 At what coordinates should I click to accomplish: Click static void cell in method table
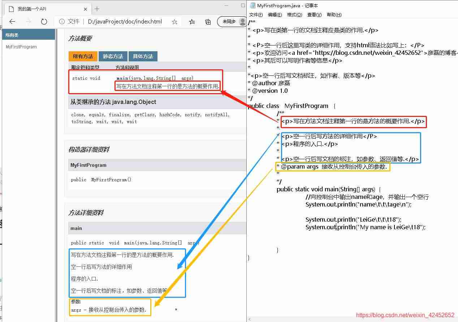86,78
